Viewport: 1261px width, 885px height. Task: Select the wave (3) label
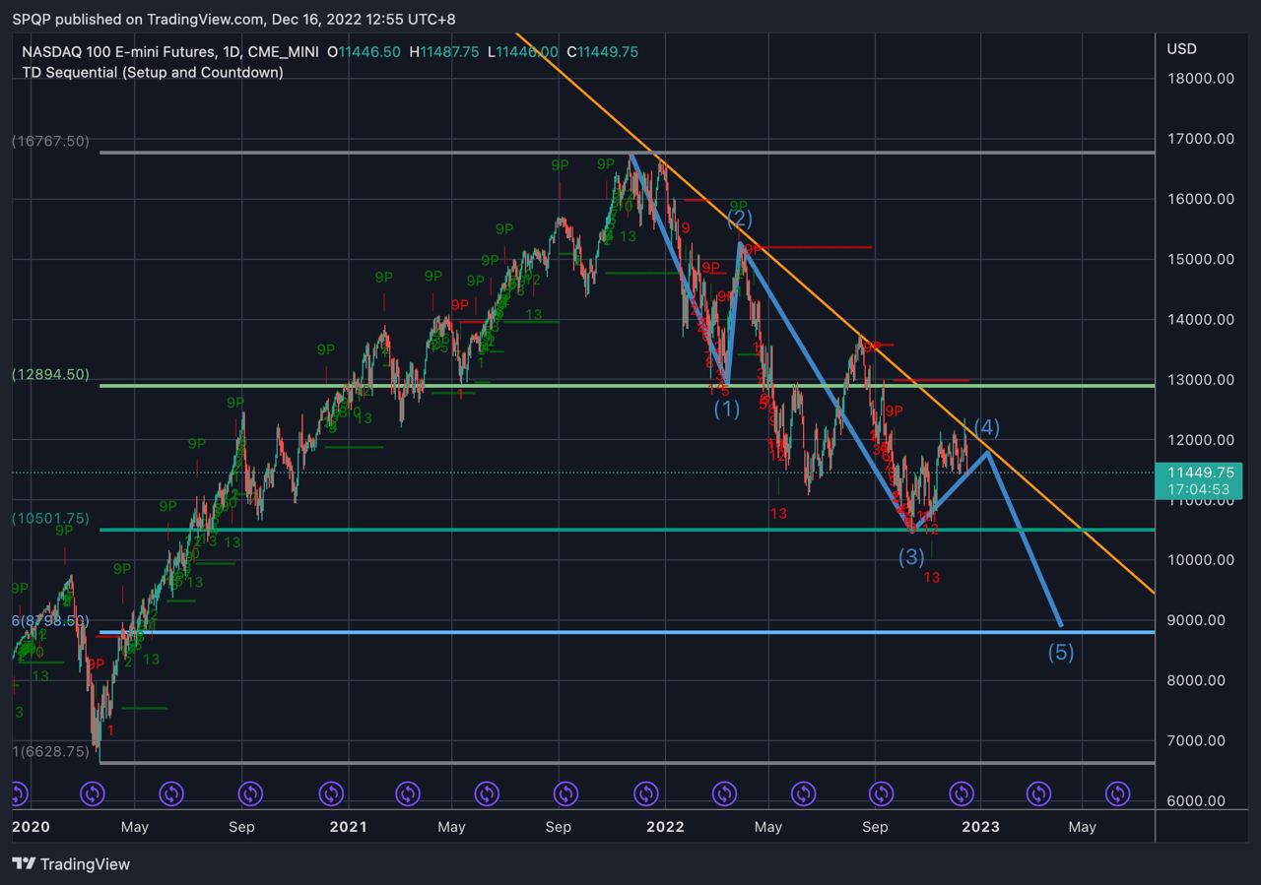910,557
